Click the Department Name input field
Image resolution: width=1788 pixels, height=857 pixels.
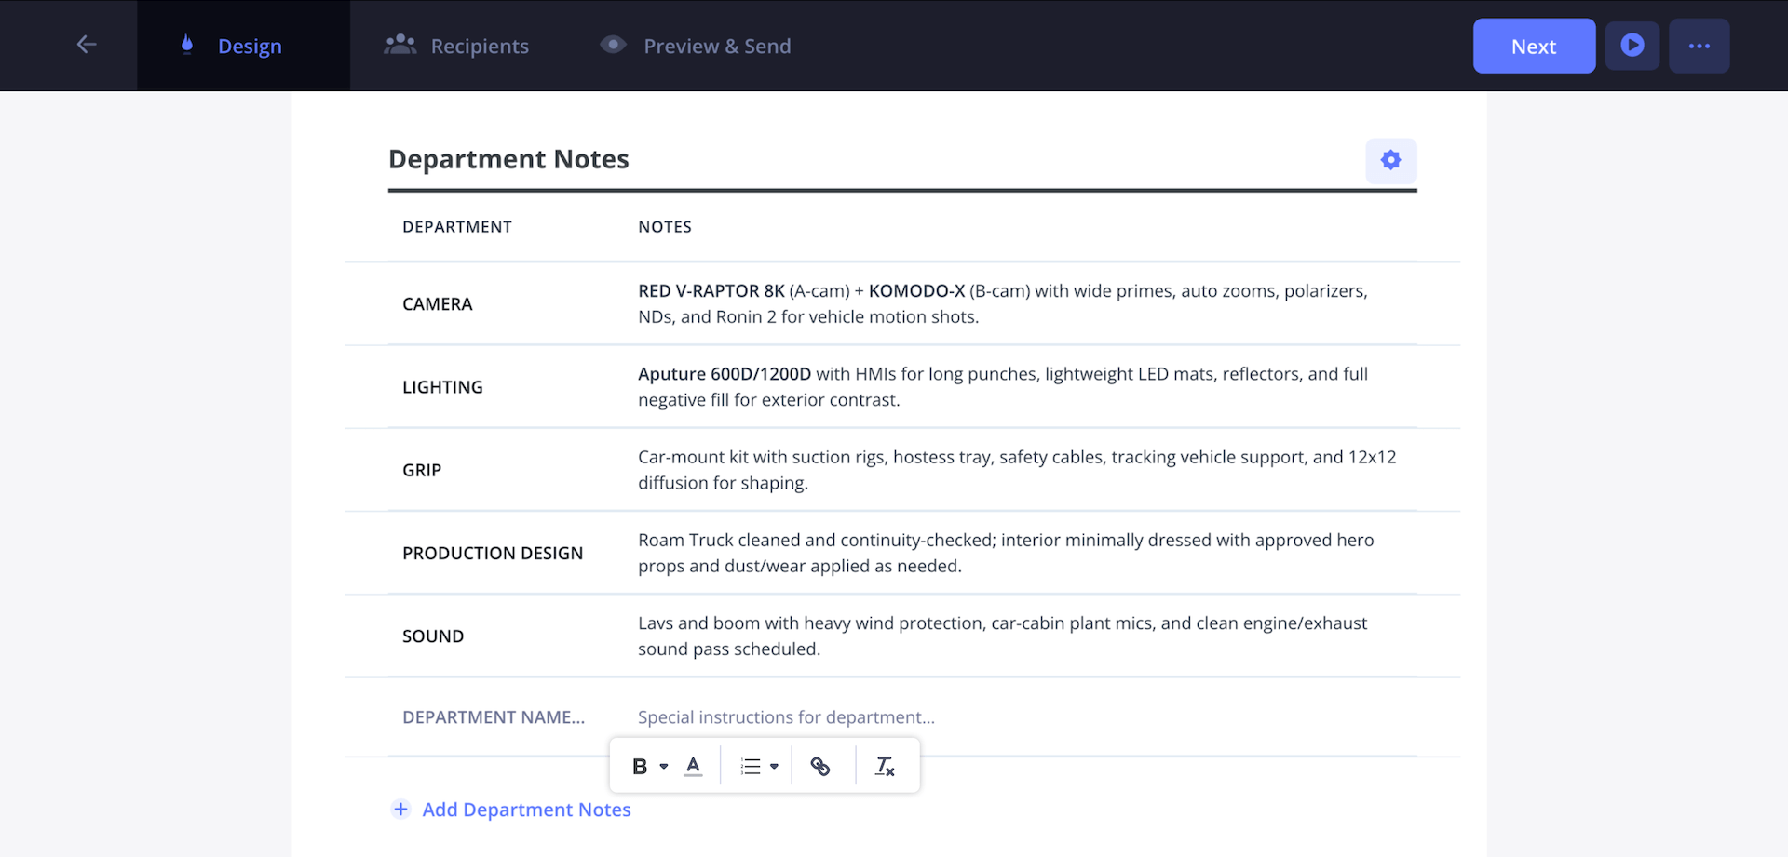point(494,717)
